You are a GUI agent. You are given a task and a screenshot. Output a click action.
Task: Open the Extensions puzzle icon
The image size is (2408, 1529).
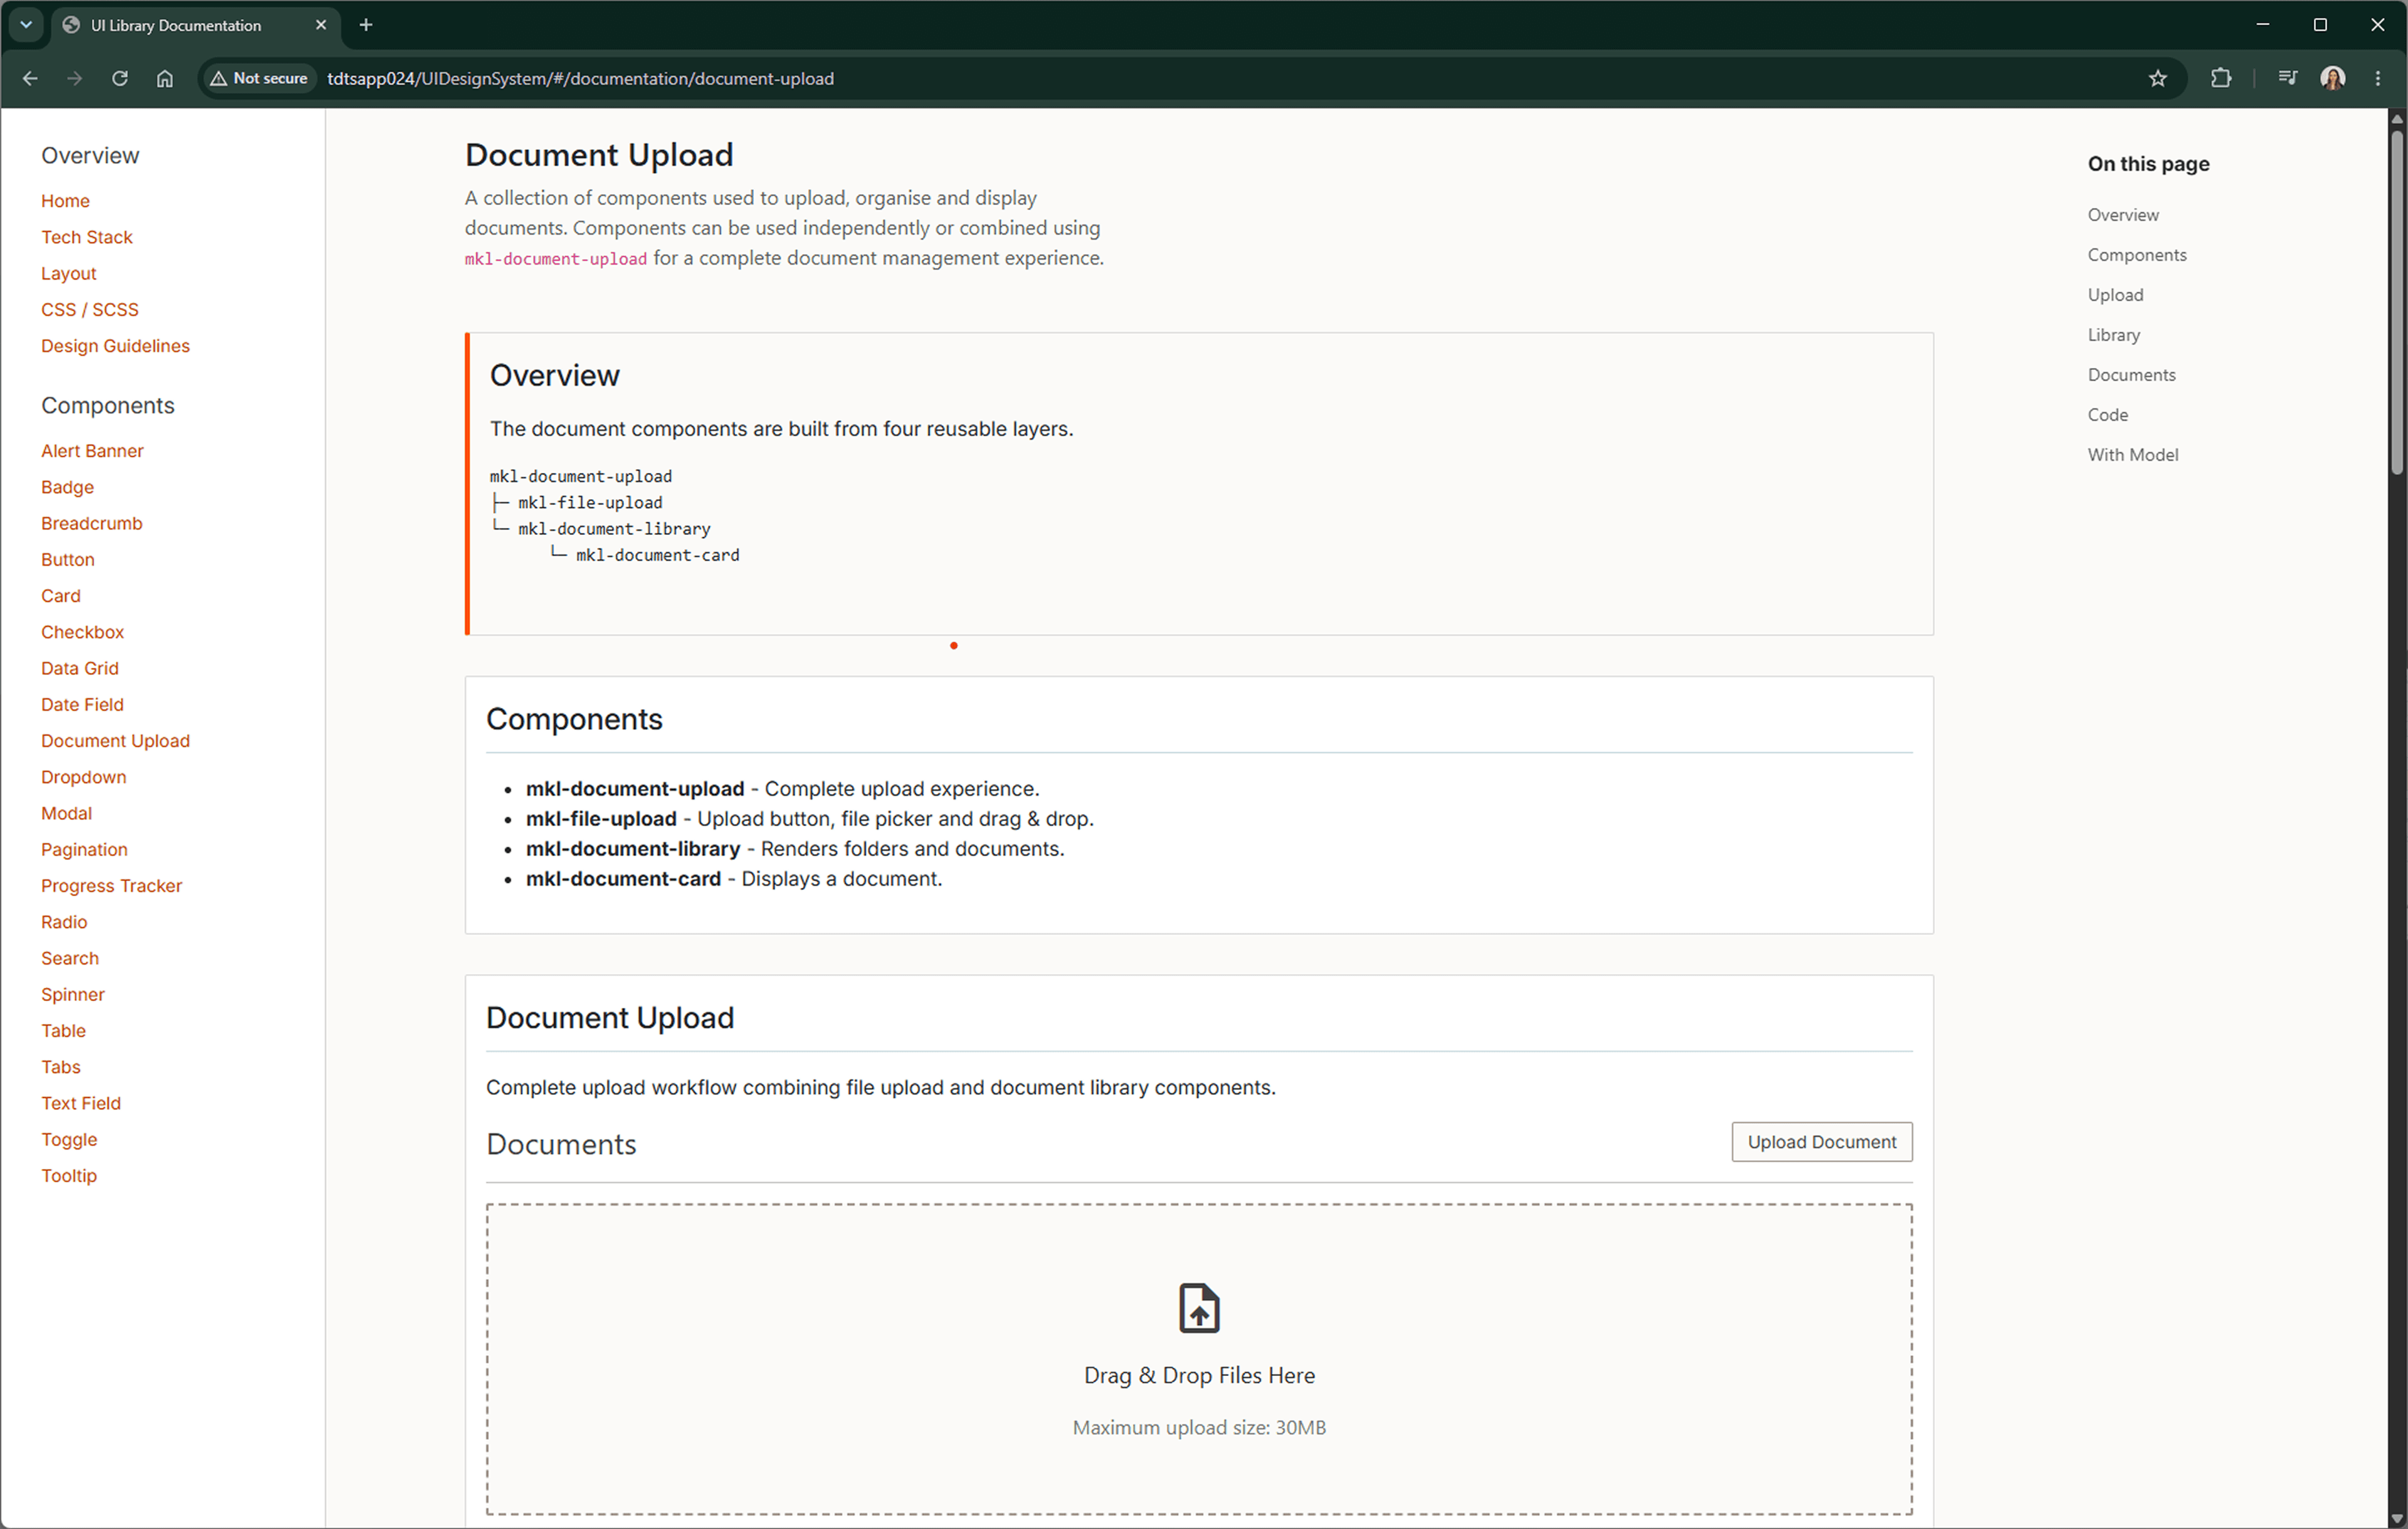point(2221,78)
